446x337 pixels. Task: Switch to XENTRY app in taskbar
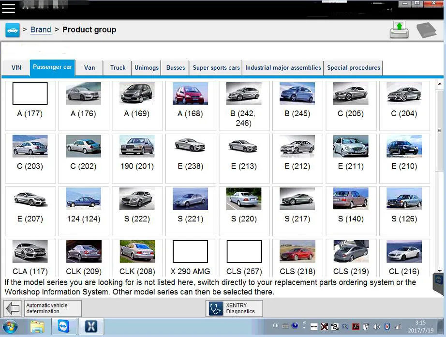pyautogui.click(x=91, y=327)
